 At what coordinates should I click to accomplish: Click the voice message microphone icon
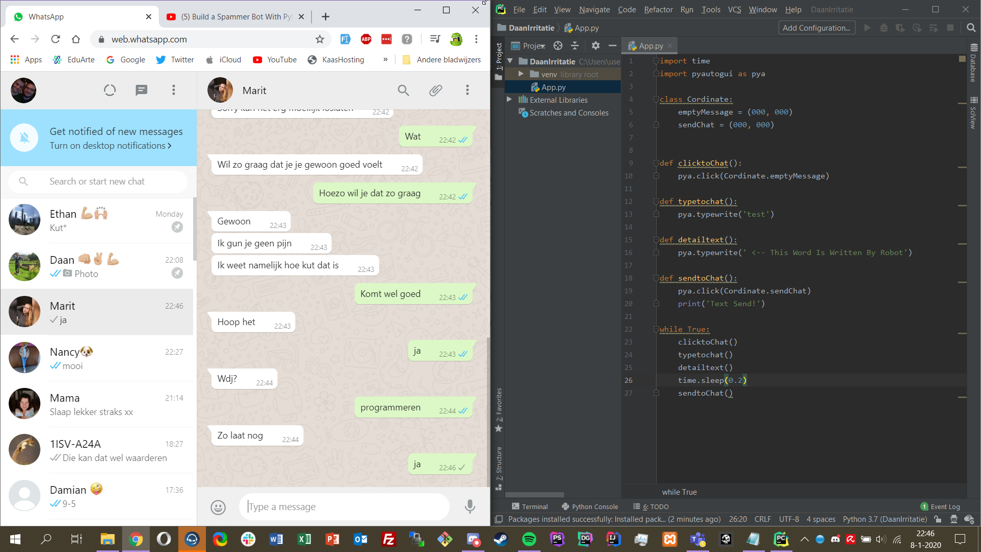coord(470,507)
